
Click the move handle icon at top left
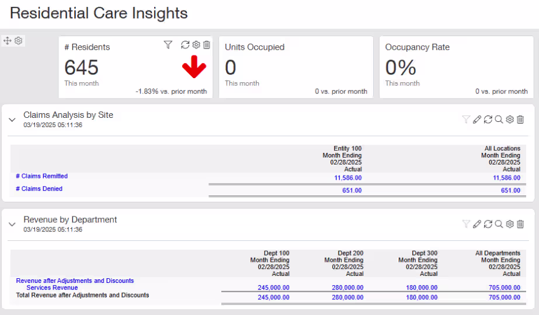coord(8,41)
